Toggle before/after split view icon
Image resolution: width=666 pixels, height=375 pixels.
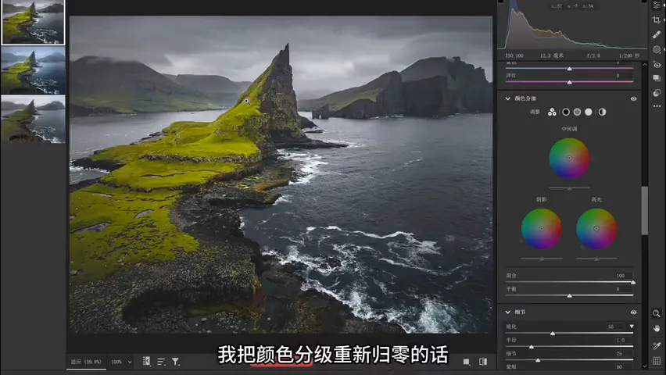point(483,362)
